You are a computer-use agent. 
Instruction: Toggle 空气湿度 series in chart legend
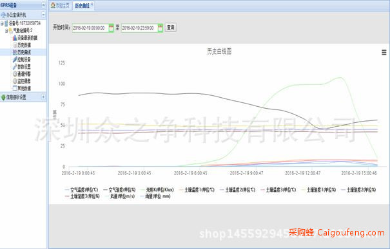click(119, 190)
